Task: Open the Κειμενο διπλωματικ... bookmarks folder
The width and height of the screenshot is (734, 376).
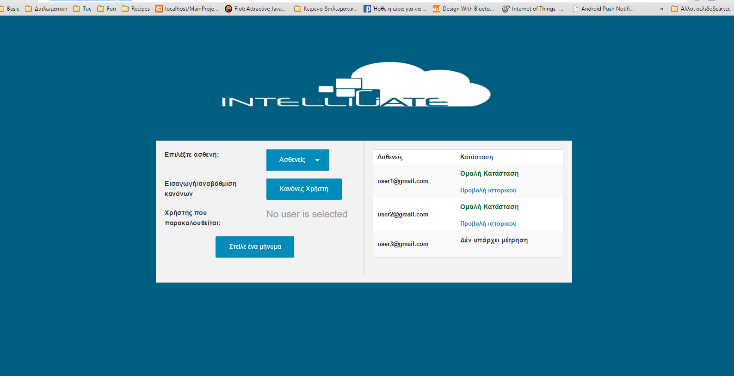Action: click(326, 9)
